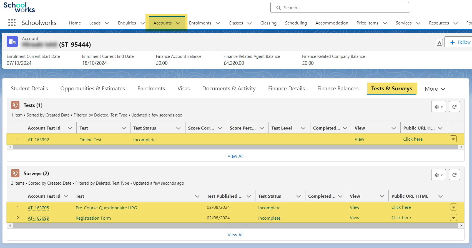Switch to Opportunities & Estimates tab
The height and width of the screenshot is (248, 472).
(93, 88)
